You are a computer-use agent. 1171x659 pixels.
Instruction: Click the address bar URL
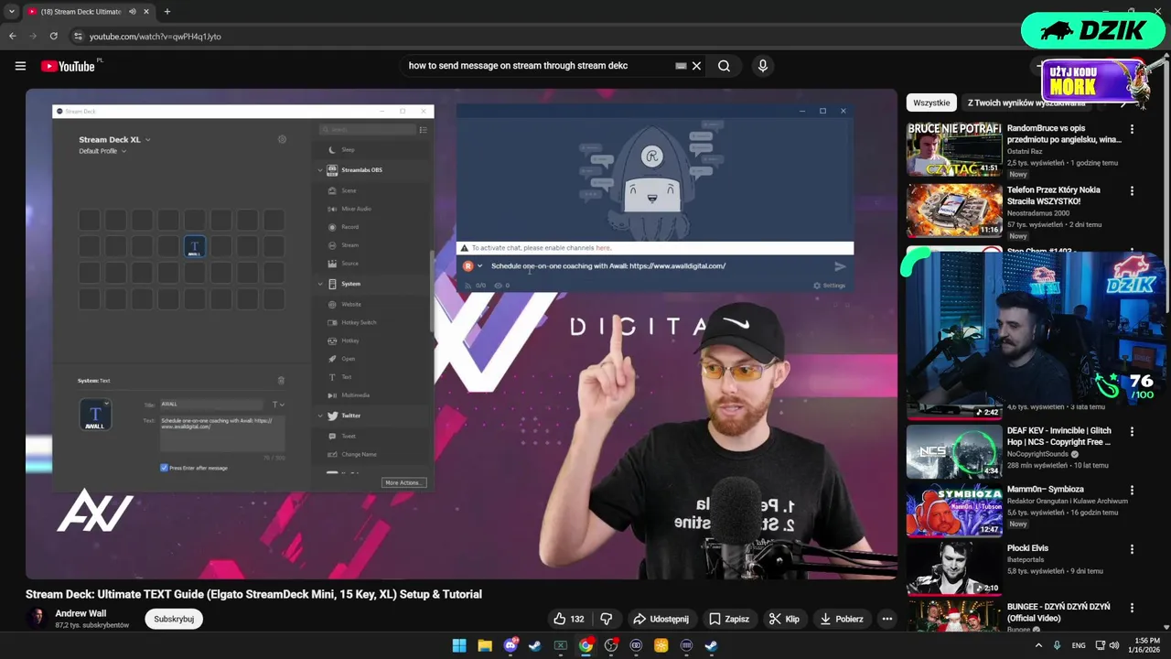155,37
